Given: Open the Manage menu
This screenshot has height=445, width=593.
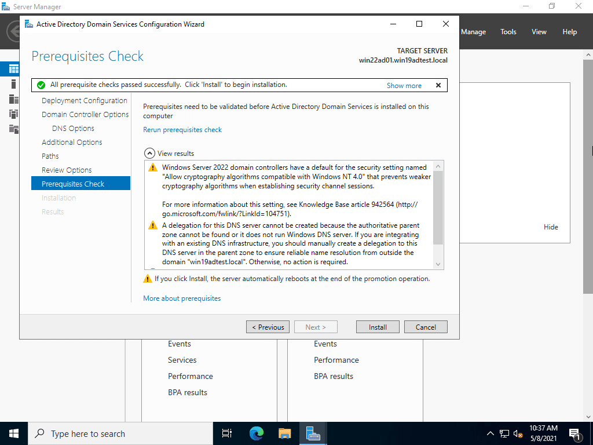Looking at the screenshot, I should 473,32.
